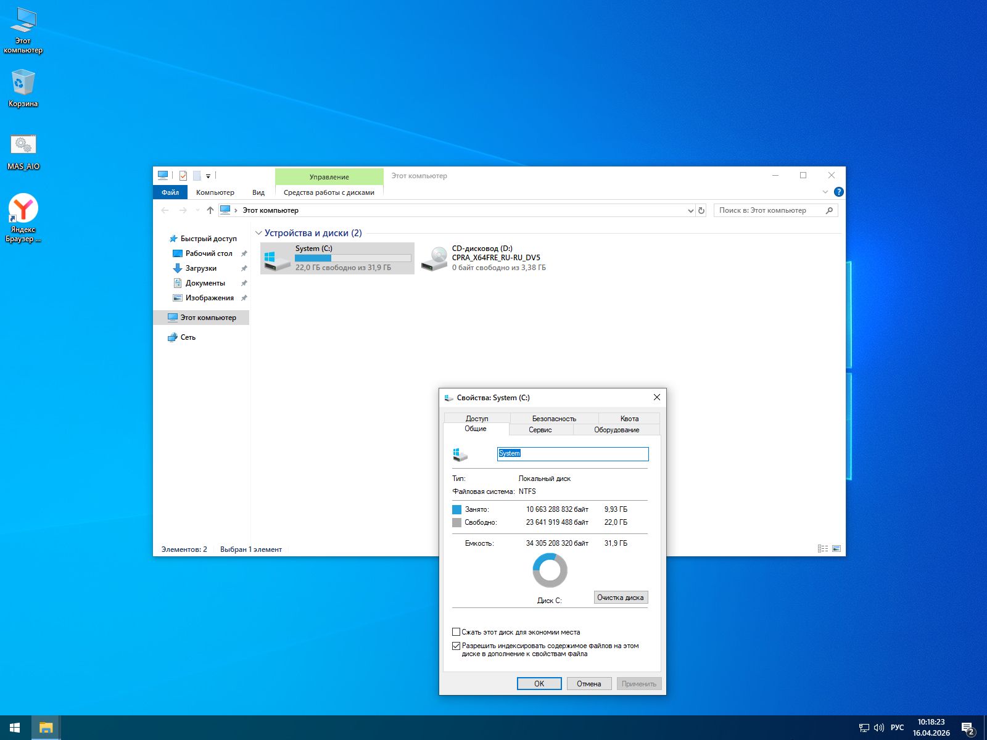Click the refresh address bar icon
The width and height of the screenshot is (987, 740).
tap(701, 210)
